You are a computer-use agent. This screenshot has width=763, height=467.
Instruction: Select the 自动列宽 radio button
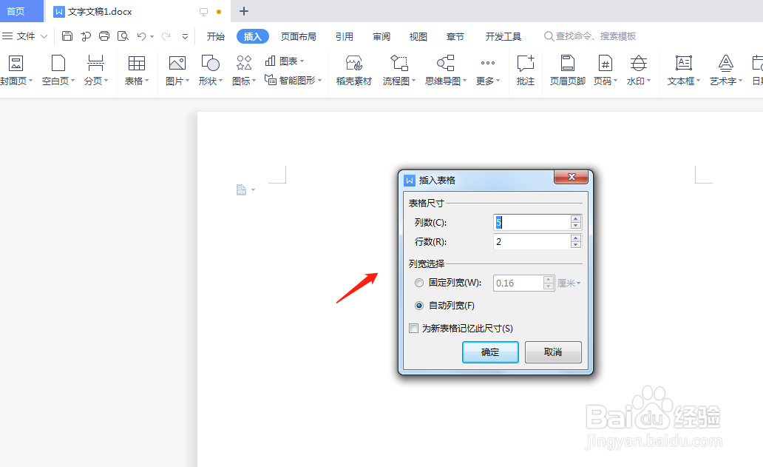tap(418, 304)
